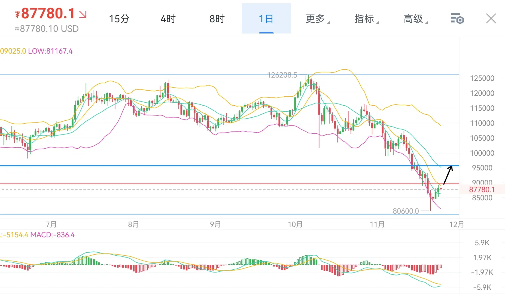Tap the red down-arrow price trend icon
This screenshot has width=505, height=294.
click(x=83, y=14)
